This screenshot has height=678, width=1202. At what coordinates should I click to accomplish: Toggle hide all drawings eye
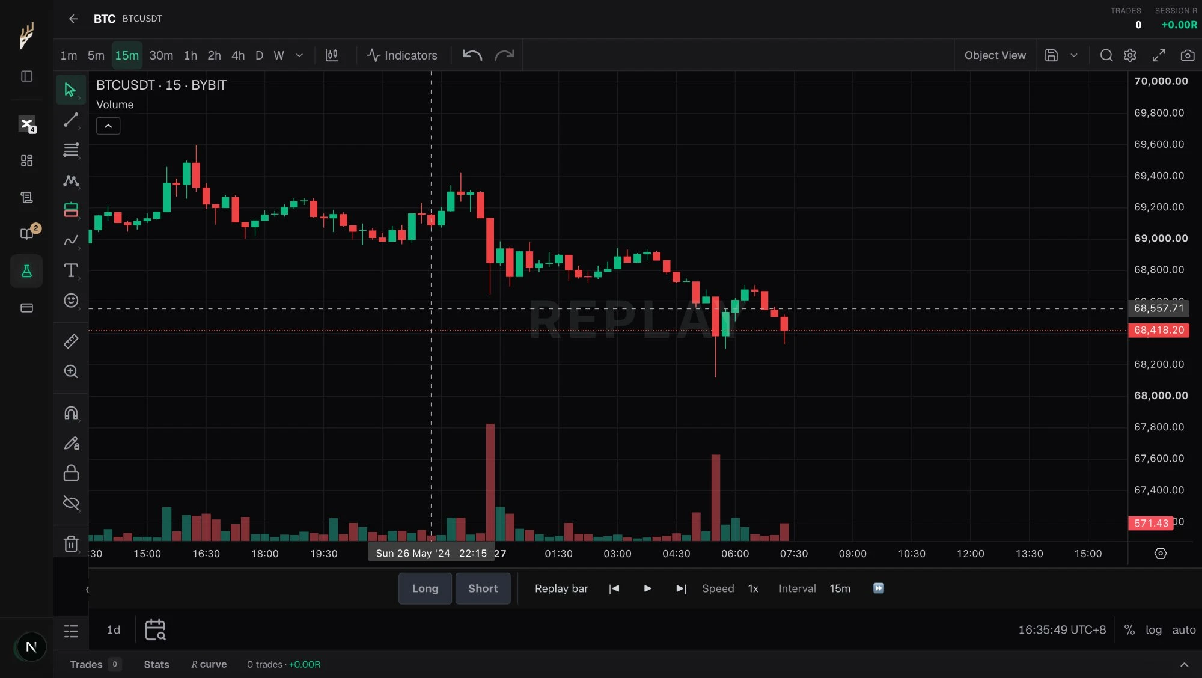click(71, 503)
